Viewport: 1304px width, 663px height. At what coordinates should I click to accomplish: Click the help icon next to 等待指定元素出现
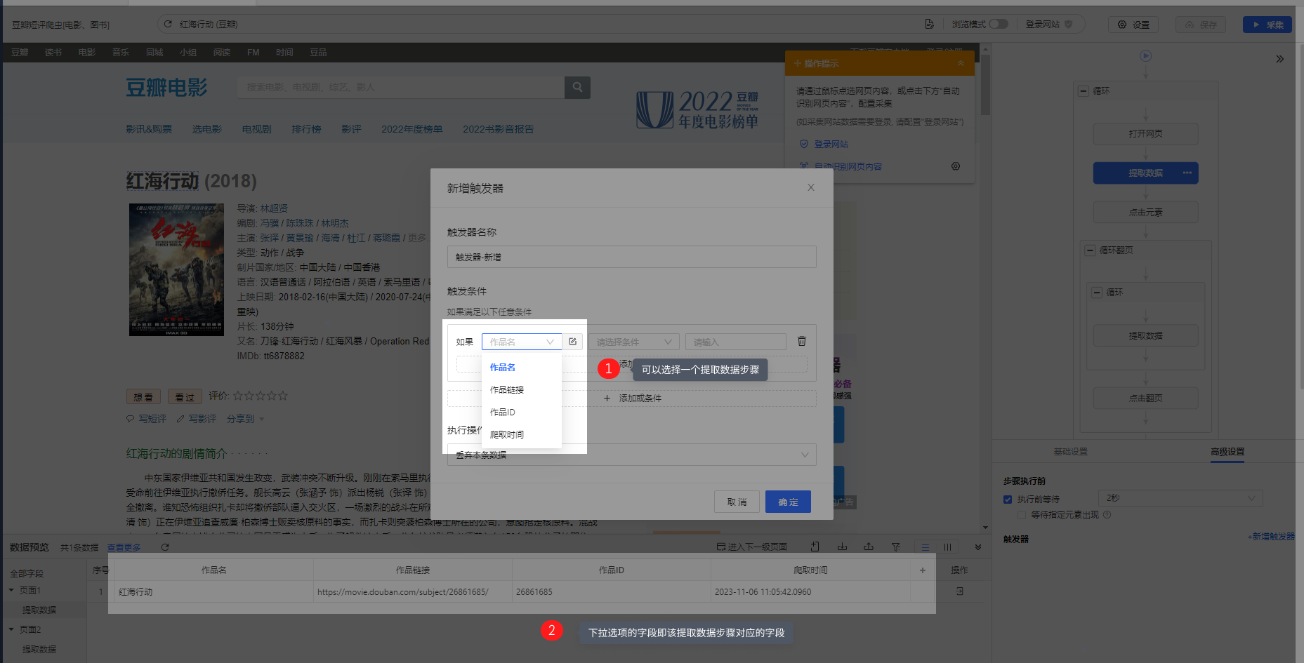(x=1107, y=515)
